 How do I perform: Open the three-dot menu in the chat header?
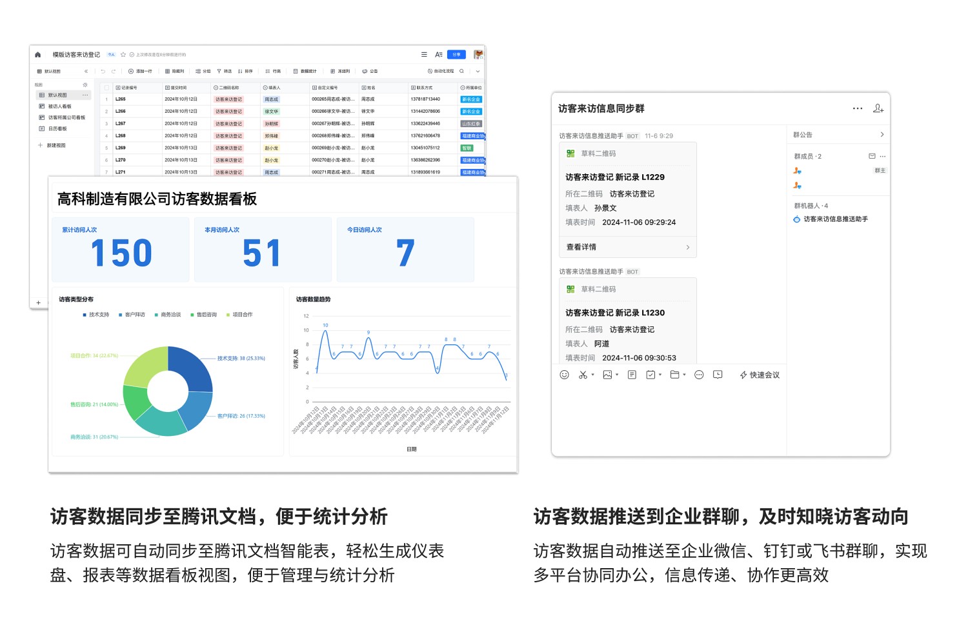tap(858, 108)
